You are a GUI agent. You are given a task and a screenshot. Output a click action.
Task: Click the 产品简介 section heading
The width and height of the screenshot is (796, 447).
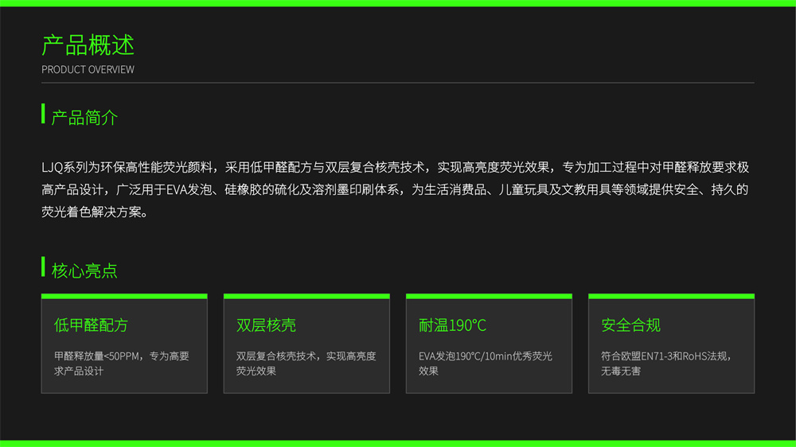(85, 118)
